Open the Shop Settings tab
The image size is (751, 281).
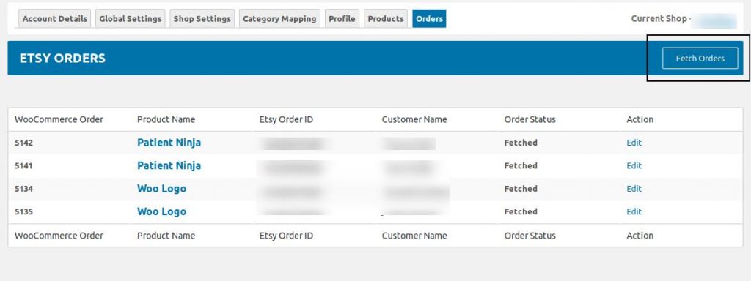point(202,18)
